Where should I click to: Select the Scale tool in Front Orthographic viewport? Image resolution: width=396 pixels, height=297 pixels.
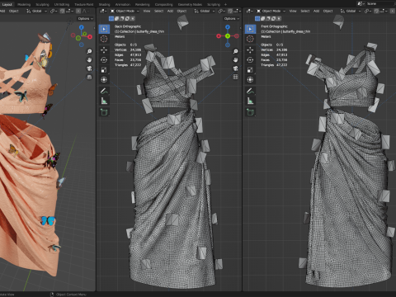coord(250,70)
